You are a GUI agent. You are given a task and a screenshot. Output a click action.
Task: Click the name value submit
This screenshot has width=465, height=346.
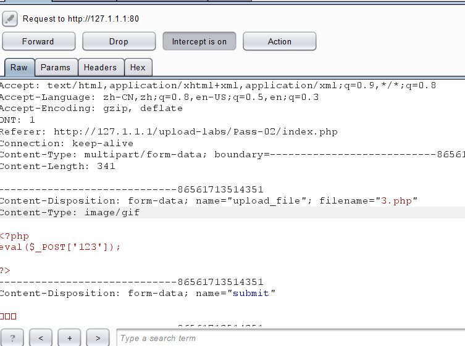[x=251, y=294]
